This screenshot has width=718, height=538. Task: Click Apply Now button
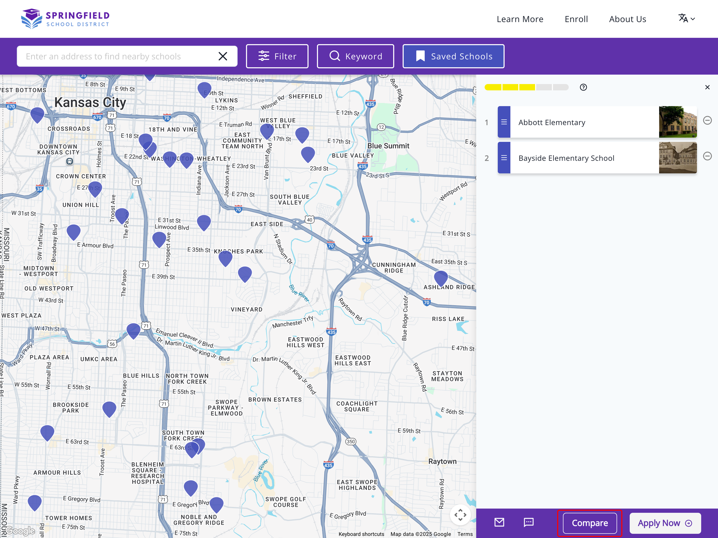point(665,523)
